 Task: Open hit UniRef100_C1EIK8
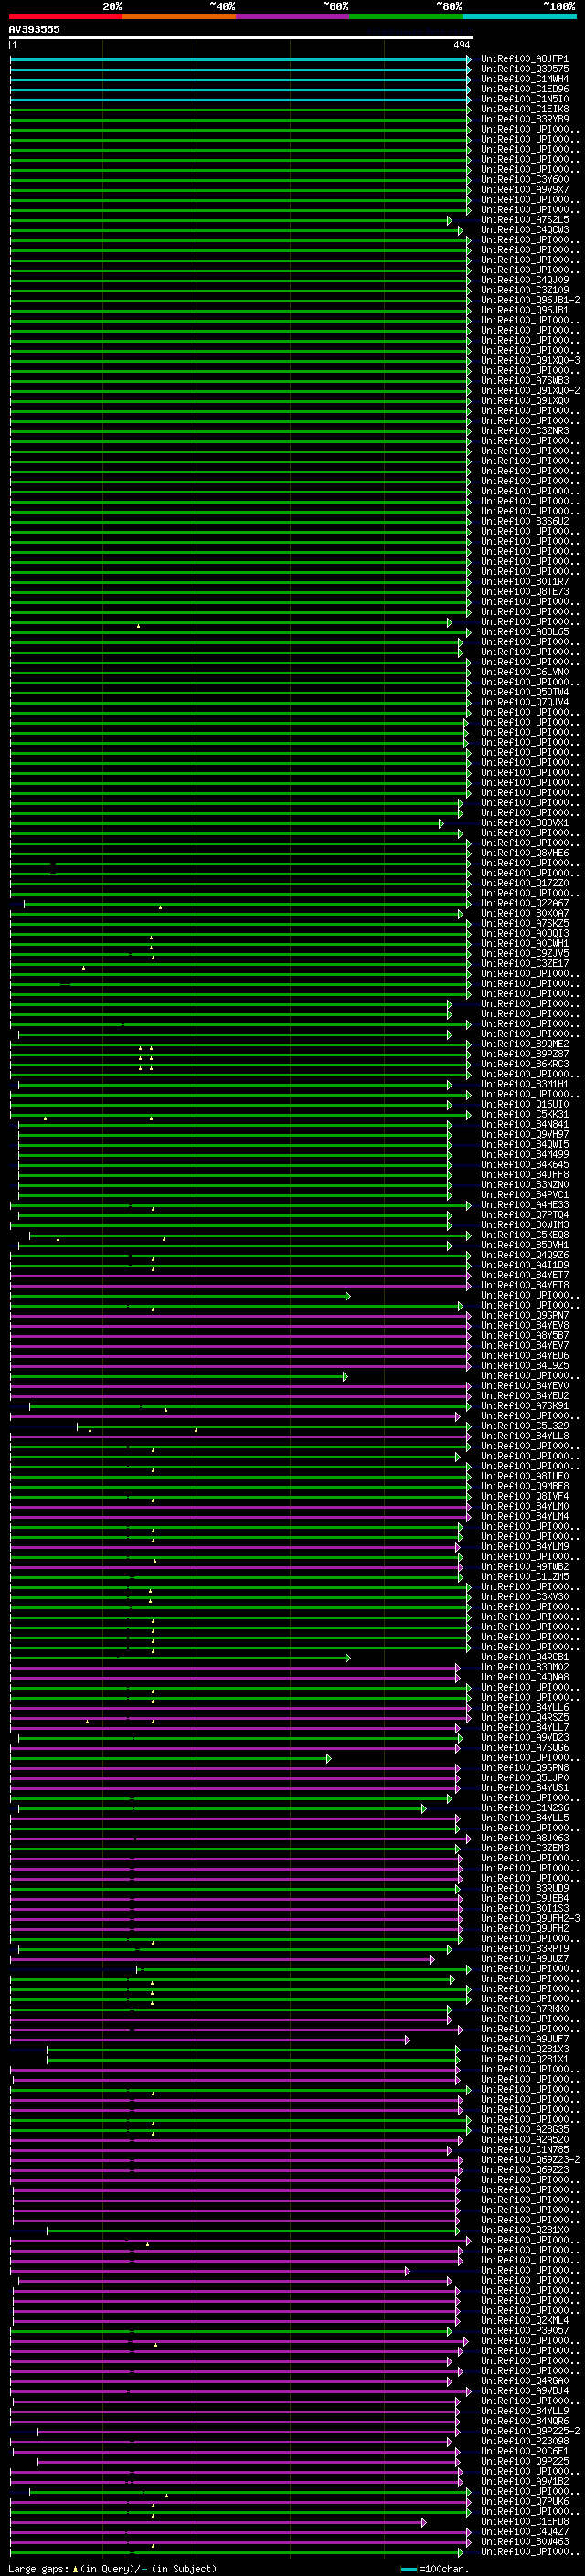click(x=524, y=109)
